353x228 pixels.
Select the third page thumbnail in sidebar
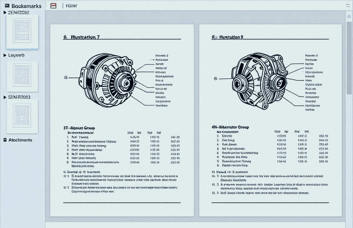pos(22,116)
